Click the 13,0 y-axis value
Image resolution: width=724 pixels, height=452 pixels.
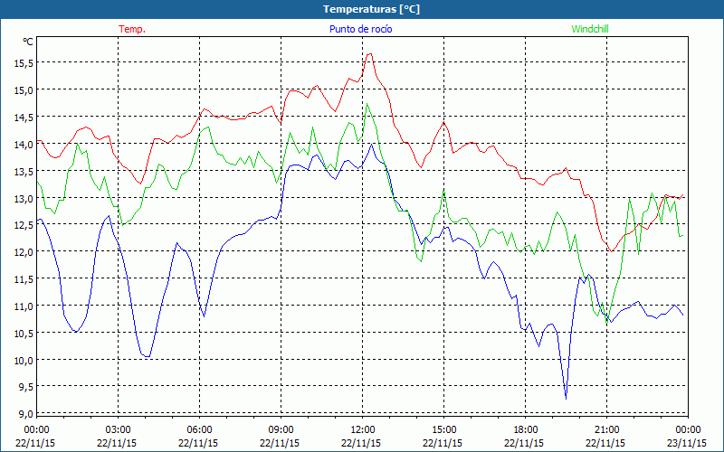(x=24, y=199)
